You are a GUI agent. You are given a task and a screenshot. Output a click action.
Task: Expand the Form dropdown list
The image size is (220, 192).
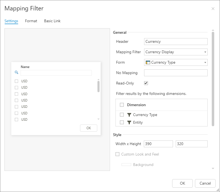pos(205,63)
